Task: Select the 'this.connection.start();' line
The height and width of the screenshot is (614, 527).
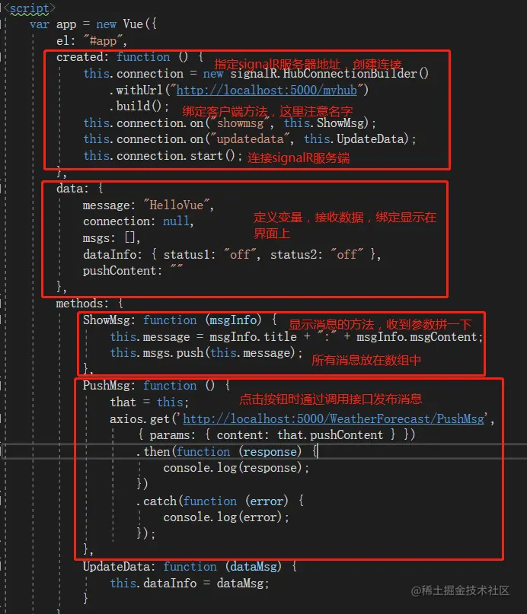Action: click(x=163, y=156)
